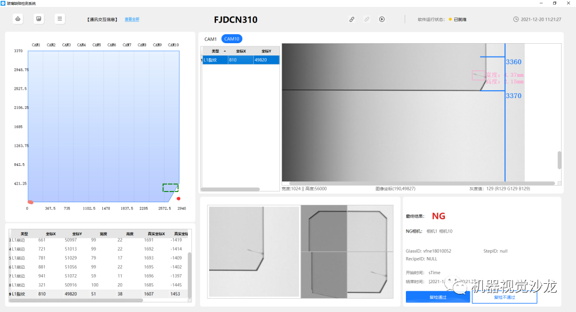Screen dimensions: 576x312
Task: Click the clock icon beside the timestamp
Action: 516,20
